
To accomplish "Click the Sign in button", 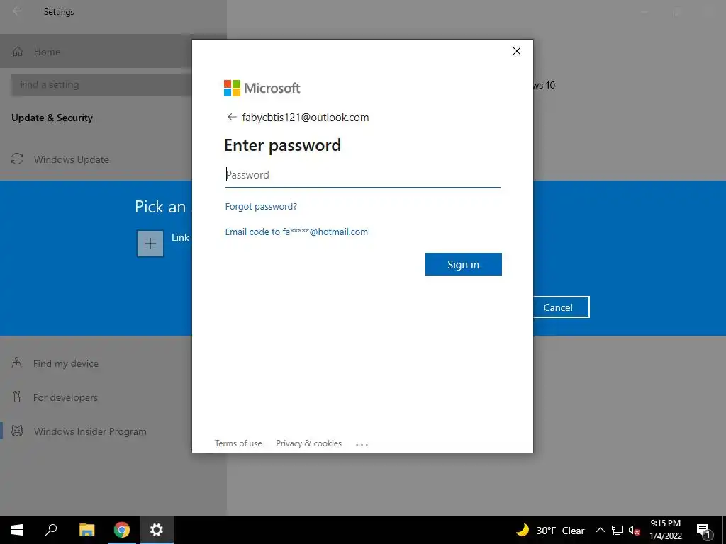I will click(464, 264).
